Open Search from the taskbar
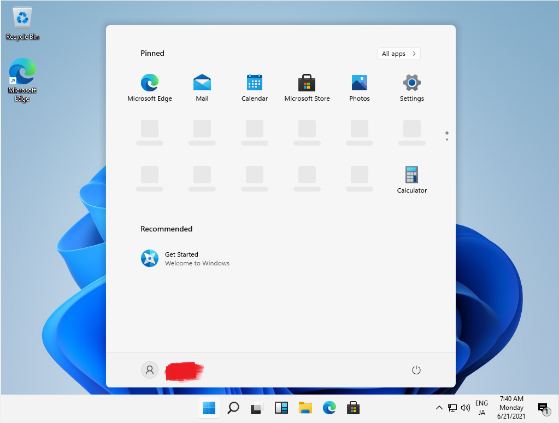 tap(233, 408)
